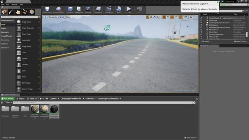
Task: Toggle visibility of Shape_Cube in outliner
Action: tap(202, 37)
